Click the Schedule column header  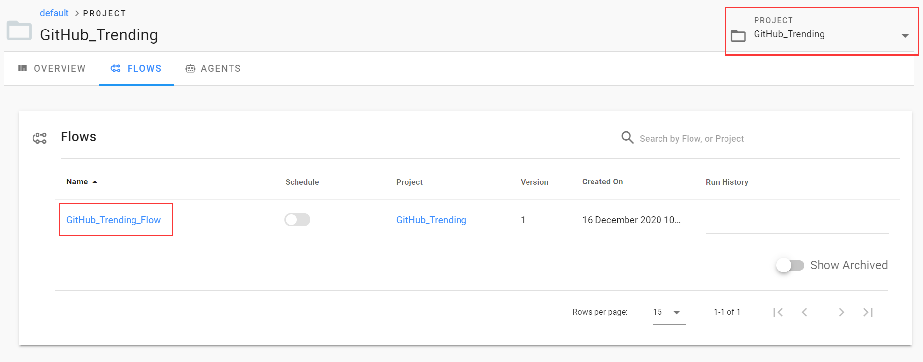tap(302, 182)
